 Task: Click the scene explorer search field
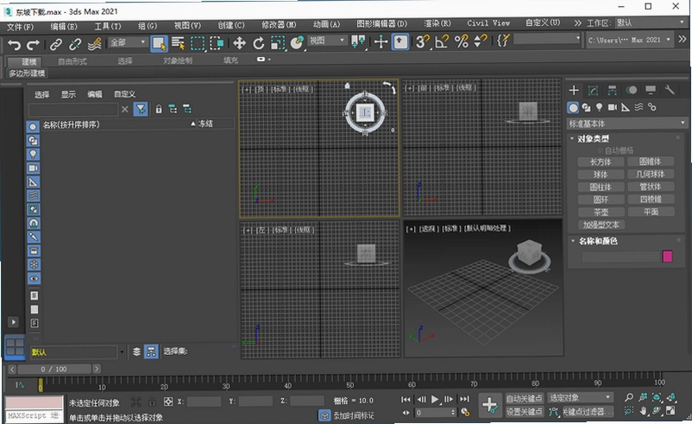[x=72, y=109]
